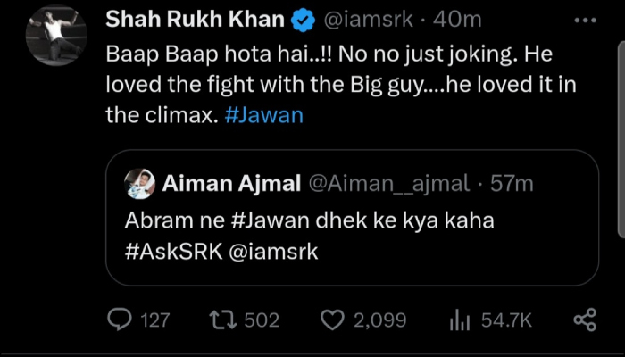Open the @Aiman__ajmal handle
Image resolution: width=625 pixels, height=357 pixels.
(x=388, y=183)
